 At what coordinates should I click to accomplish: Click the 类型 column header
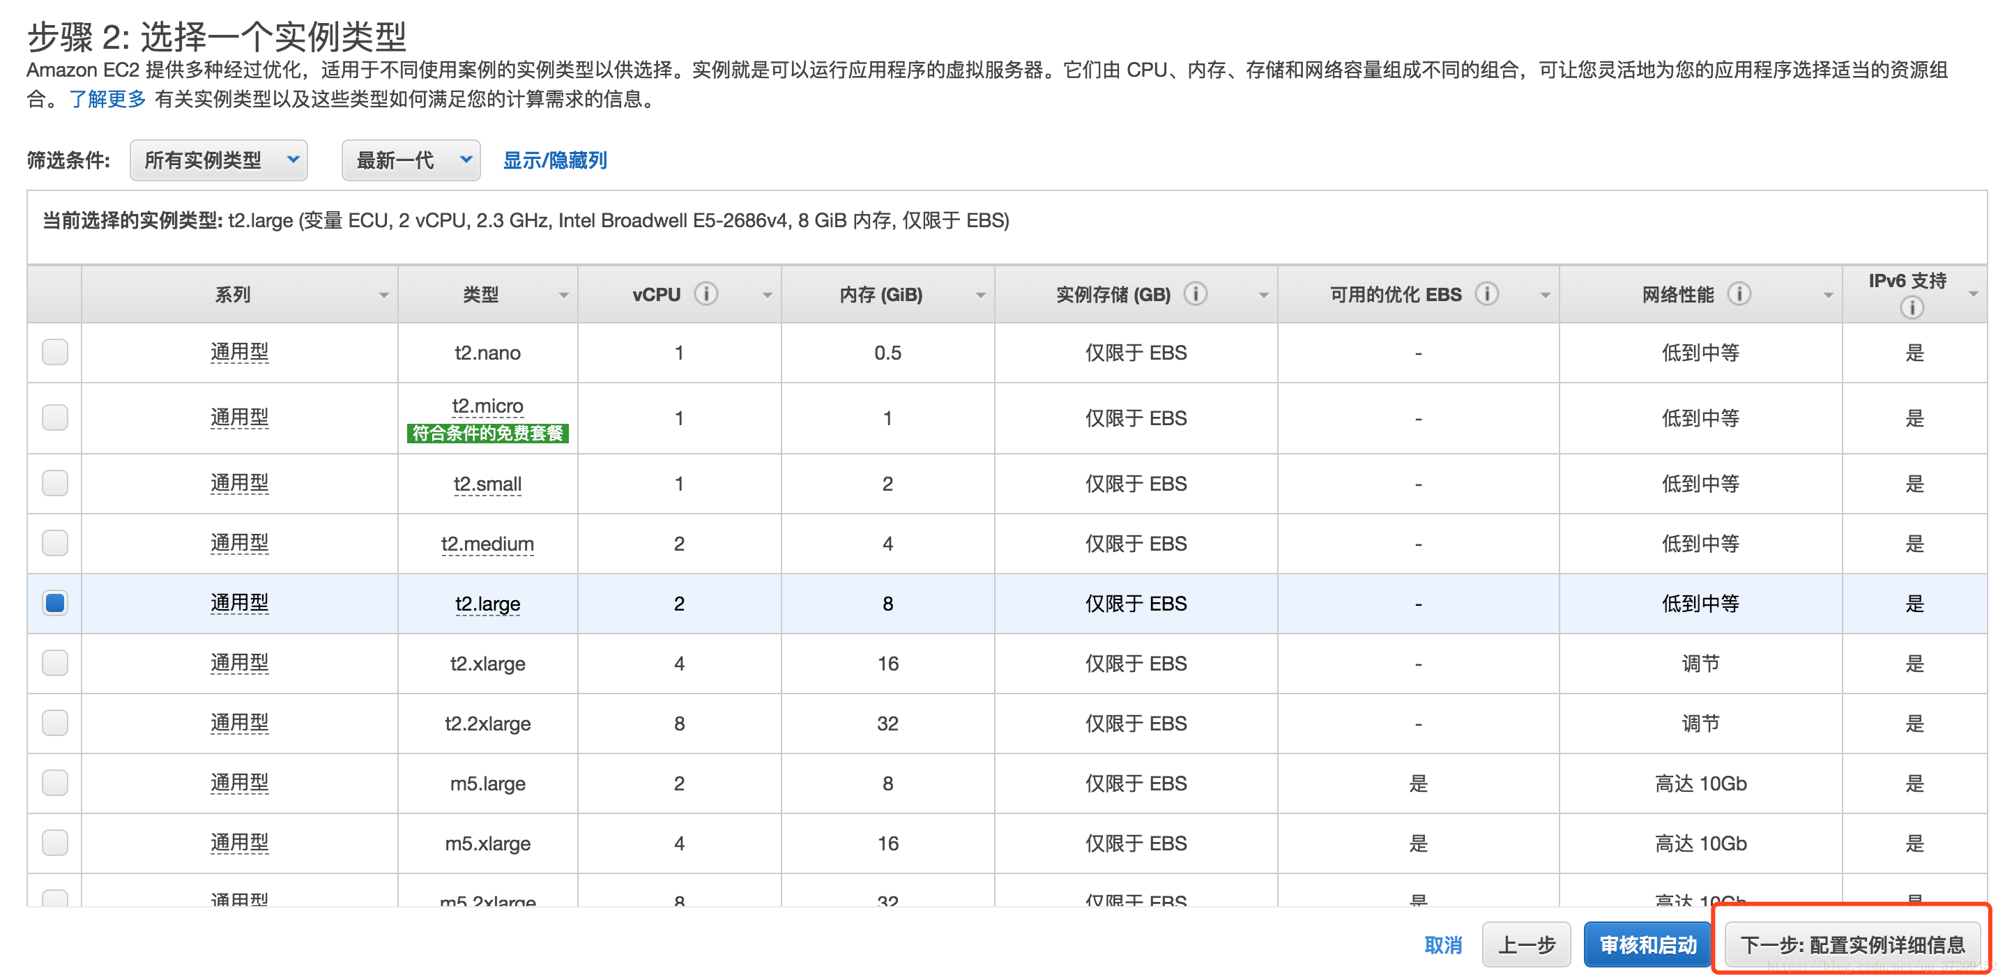tap(487, 295)
